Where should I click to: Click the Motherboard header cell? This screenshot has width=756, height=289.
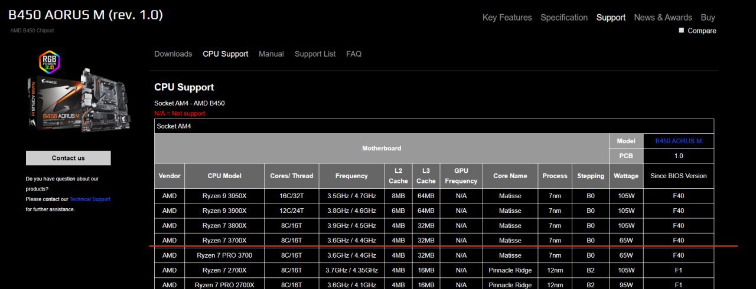point(382,148)
